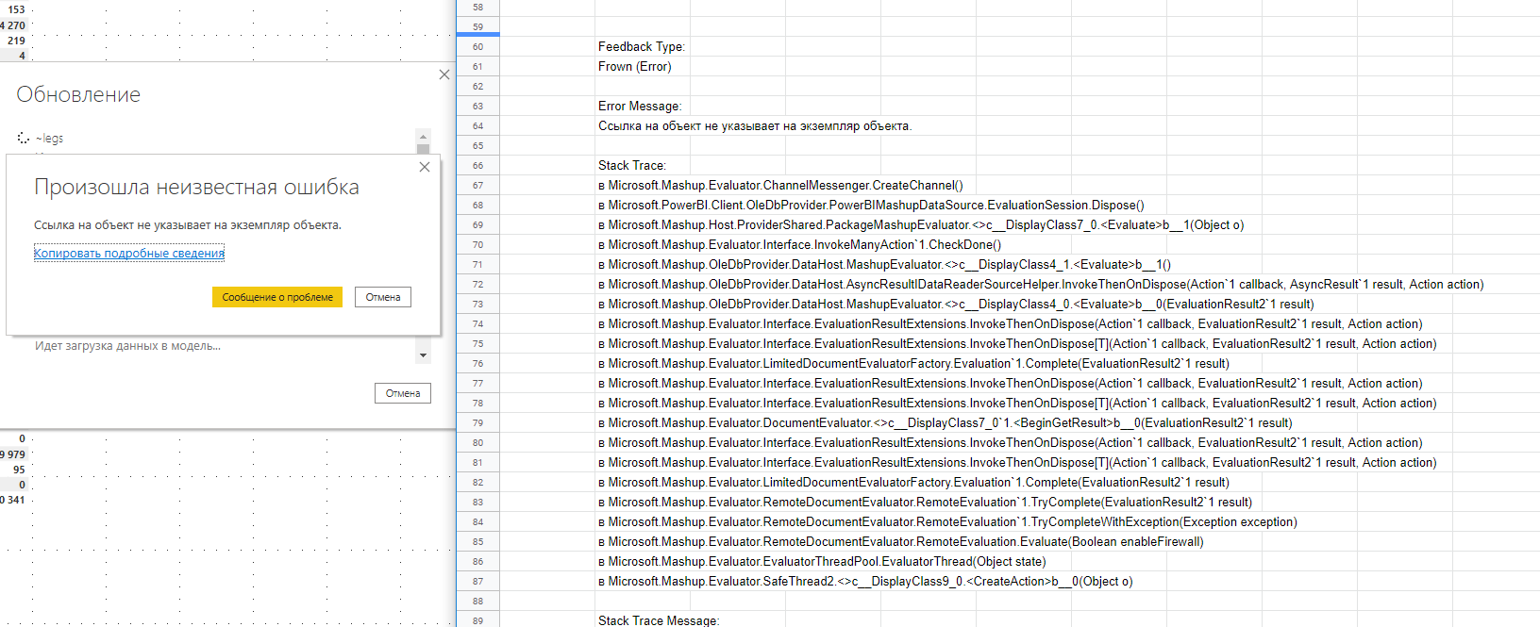Image resolution: width=1540 pixels, height=627 pixels.
Task: Select row header 87
Action: point(477,581)
